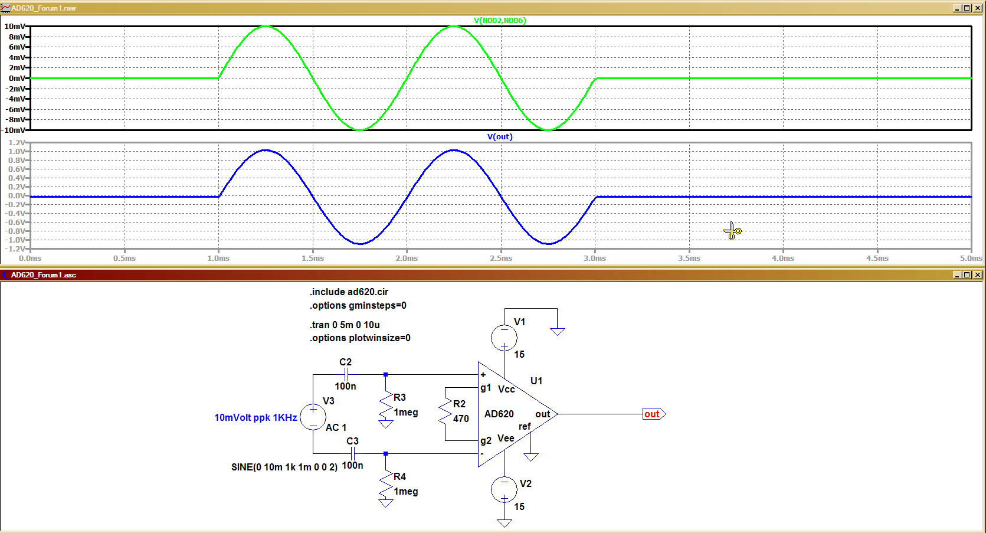This screenshot has height=533, width=986.
Task: Click the blue 10mVolt ppk 1KHz comment
Action: (x=255, y=417)
